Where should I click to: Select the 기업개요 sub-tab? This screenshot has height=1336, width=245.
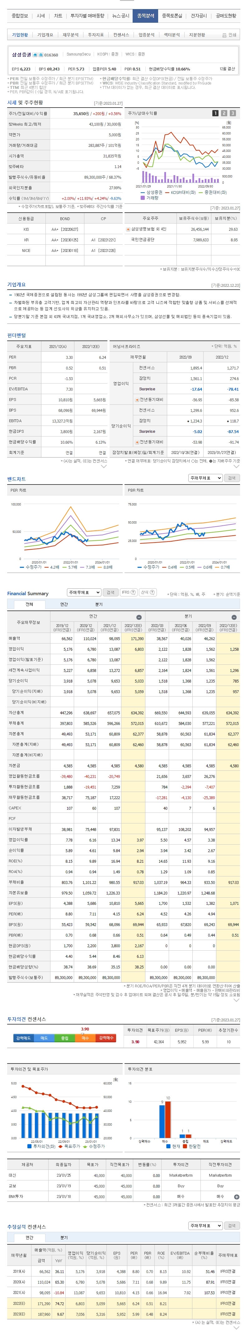point(45,35)
